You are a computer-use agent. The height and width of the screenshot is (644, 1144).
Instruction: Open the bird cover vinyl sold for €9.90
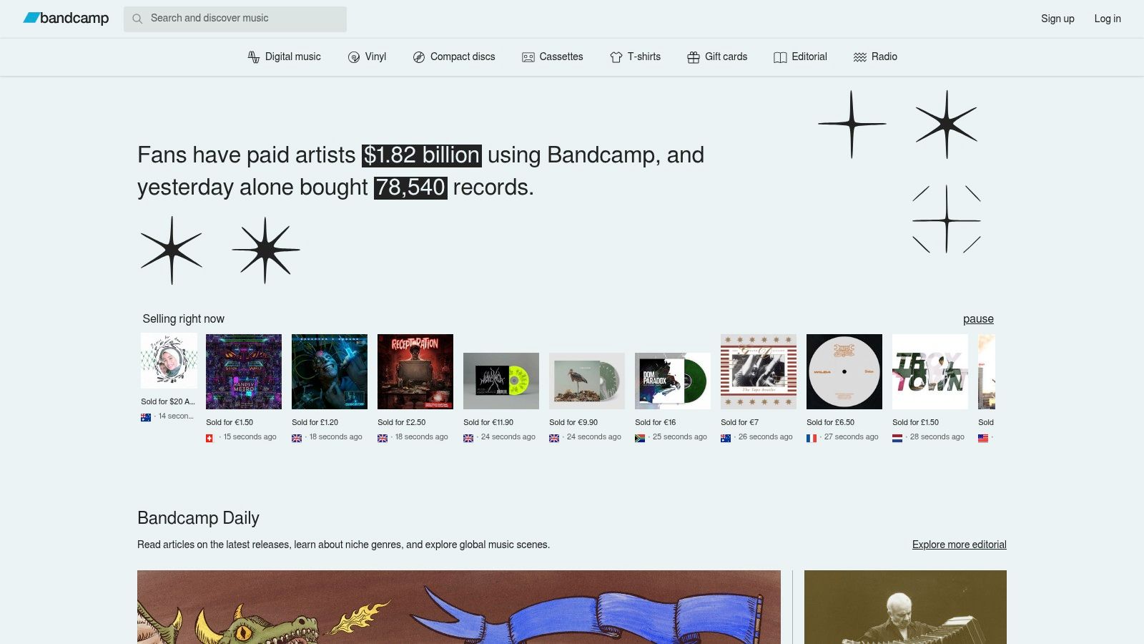pyautogui.click(x=587, y=381)
